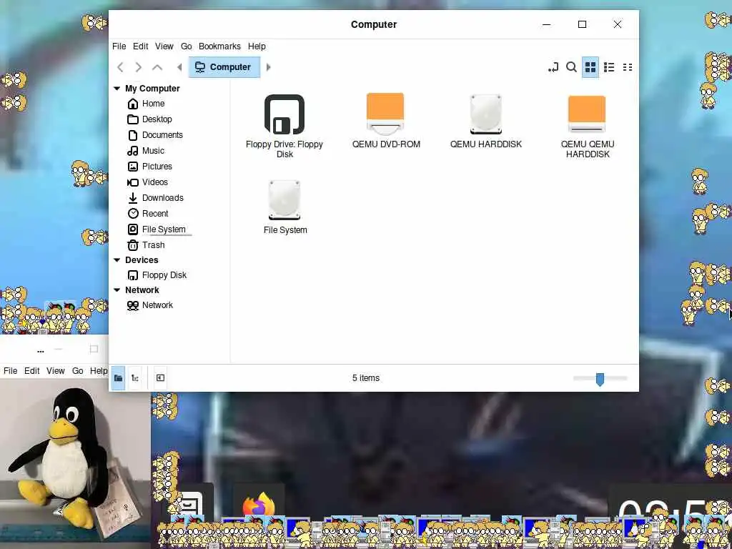Open the View menu
Screen dimensions: 732x549
pyautogui.click(x=164, y=46)
